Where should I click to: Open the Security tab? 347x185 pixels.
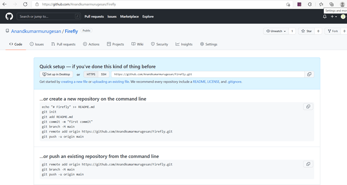coord(159,44)
